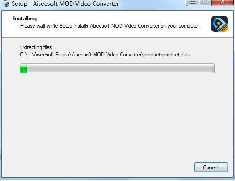Close the Setup window with X
This screenshot has width=235, height=181.
(222, 2)
